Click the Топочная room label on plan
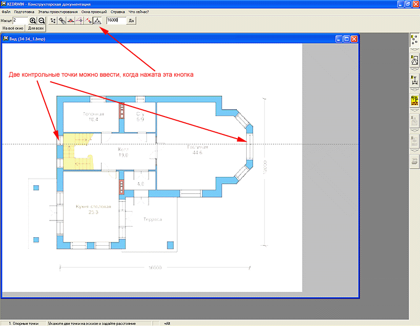Image resolution: width=420 pixels, height=326 pixels. click(x=93, y=114)
